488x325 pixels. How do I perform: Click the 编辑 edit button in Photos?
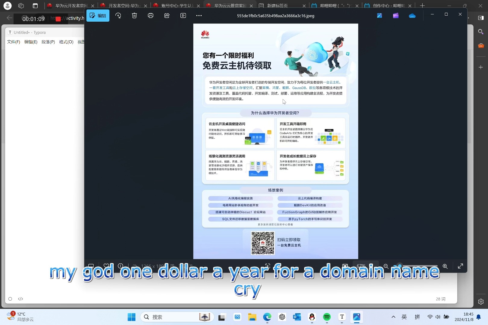[98, 16]
